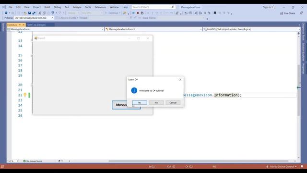Open the Debug menu
307x173 pixels.
58,7
